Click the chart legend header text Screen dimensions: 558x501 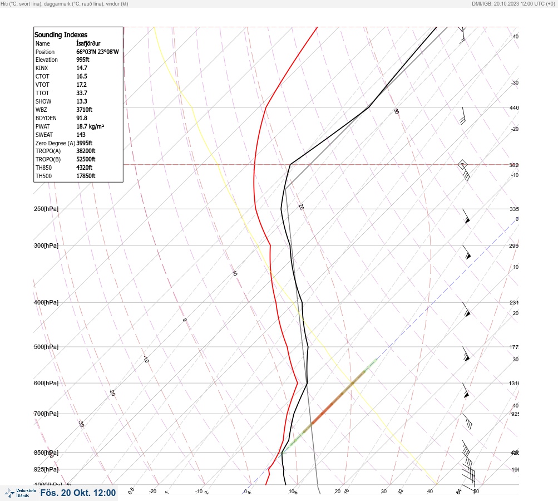(x=65, y=4)
